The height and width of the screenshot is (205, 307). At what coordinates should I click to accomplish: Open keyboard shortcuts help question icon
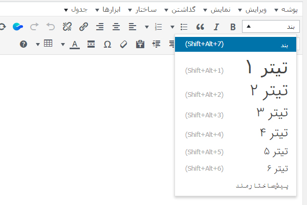pyautogui.click(x=24, y=44)
